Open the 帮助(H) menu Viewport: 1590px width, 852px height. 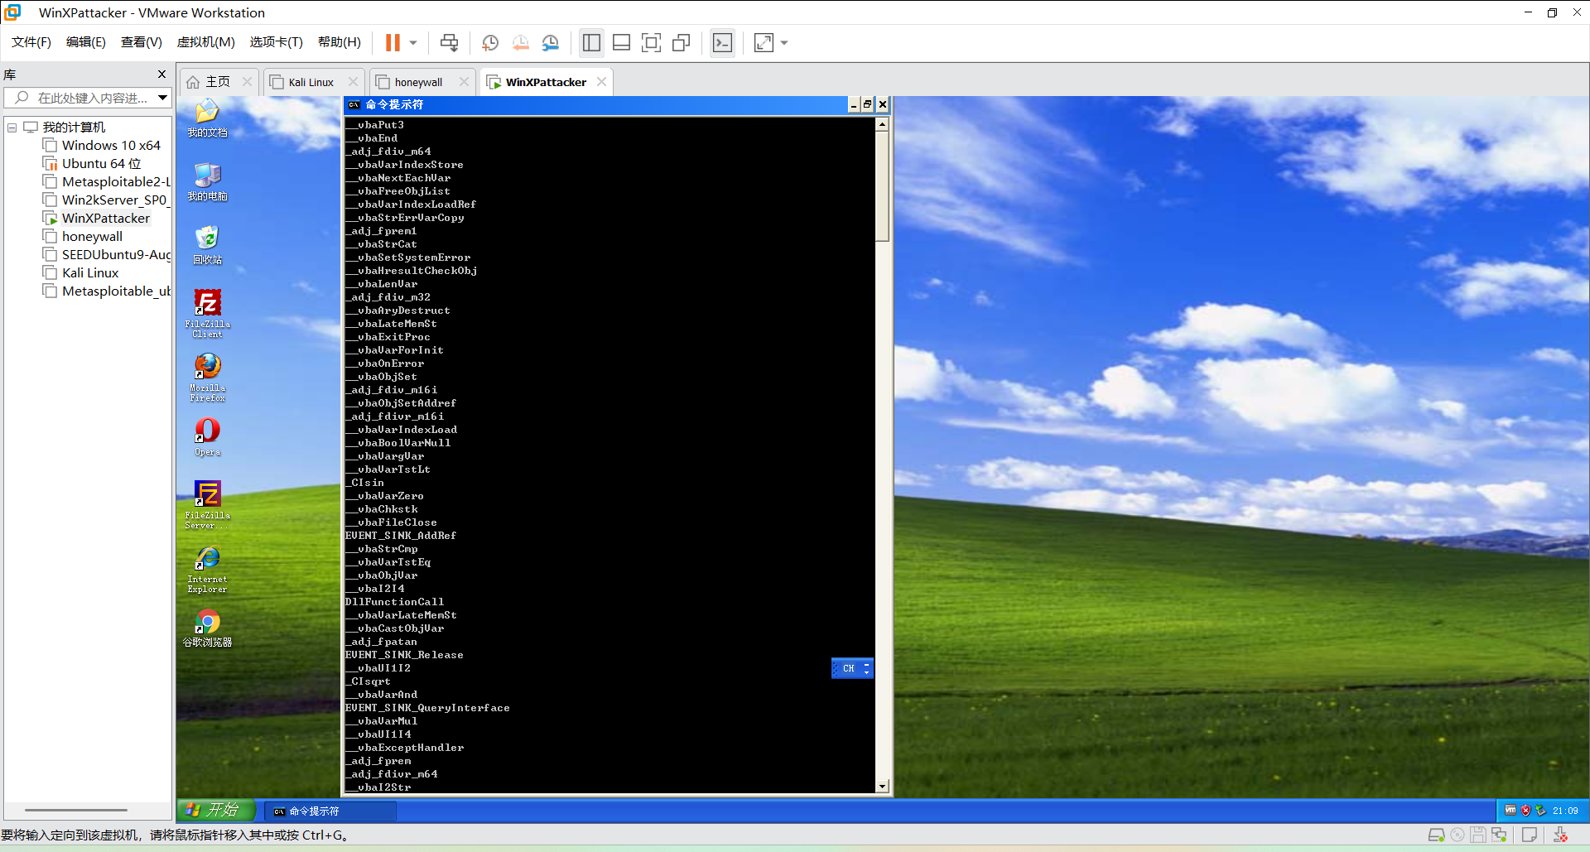click(x=340, y=42)
